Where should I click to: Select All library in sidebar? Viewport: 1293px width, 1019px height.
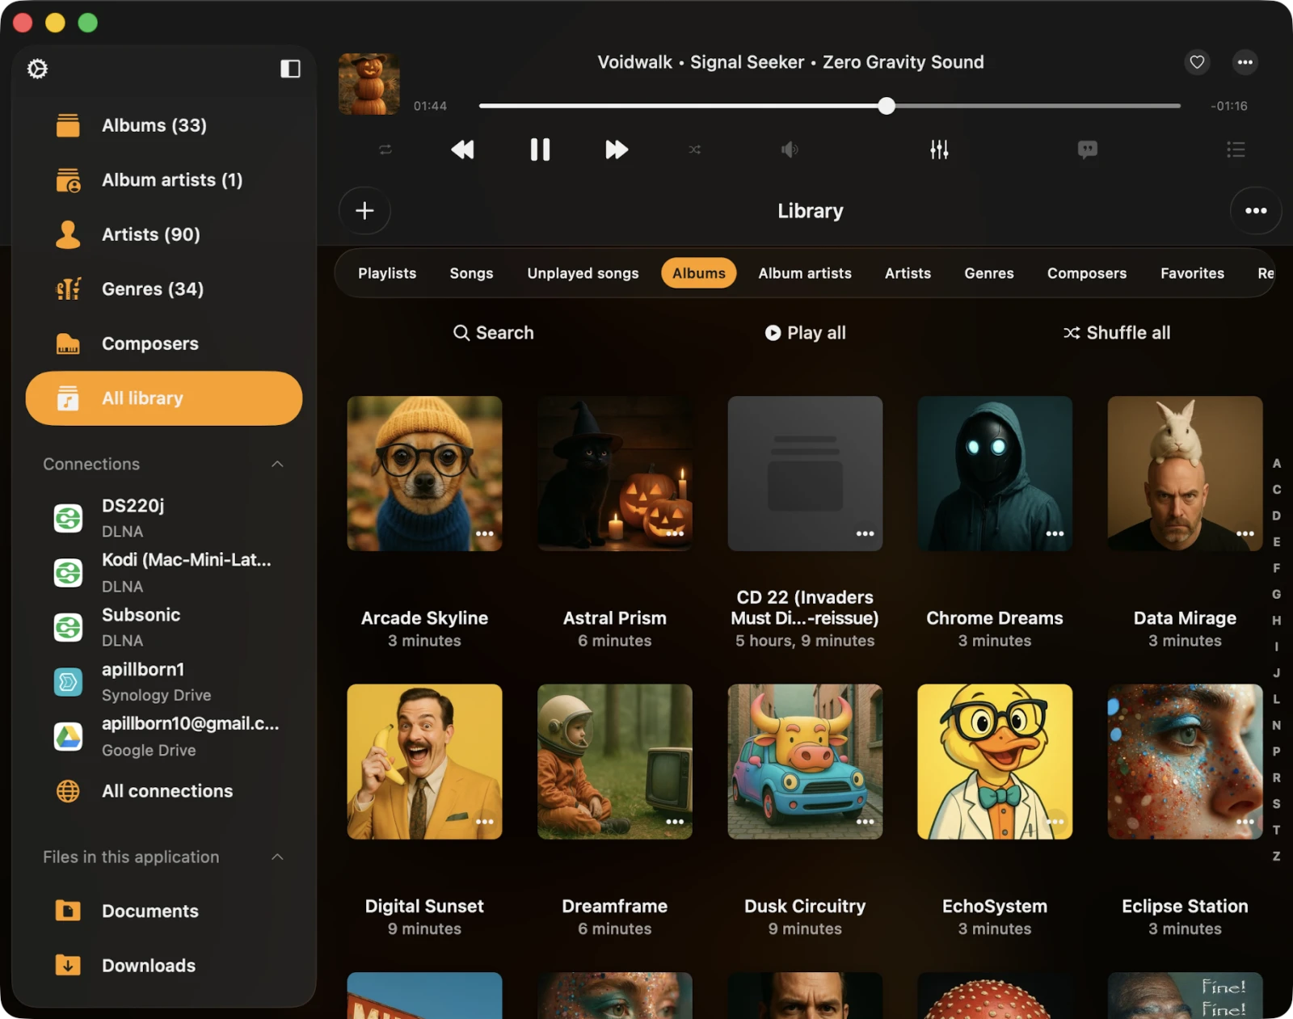click(x=164, y=398)
